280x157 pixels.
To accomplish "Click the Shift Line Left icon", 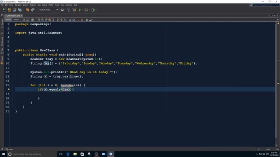I will [70, 20].
